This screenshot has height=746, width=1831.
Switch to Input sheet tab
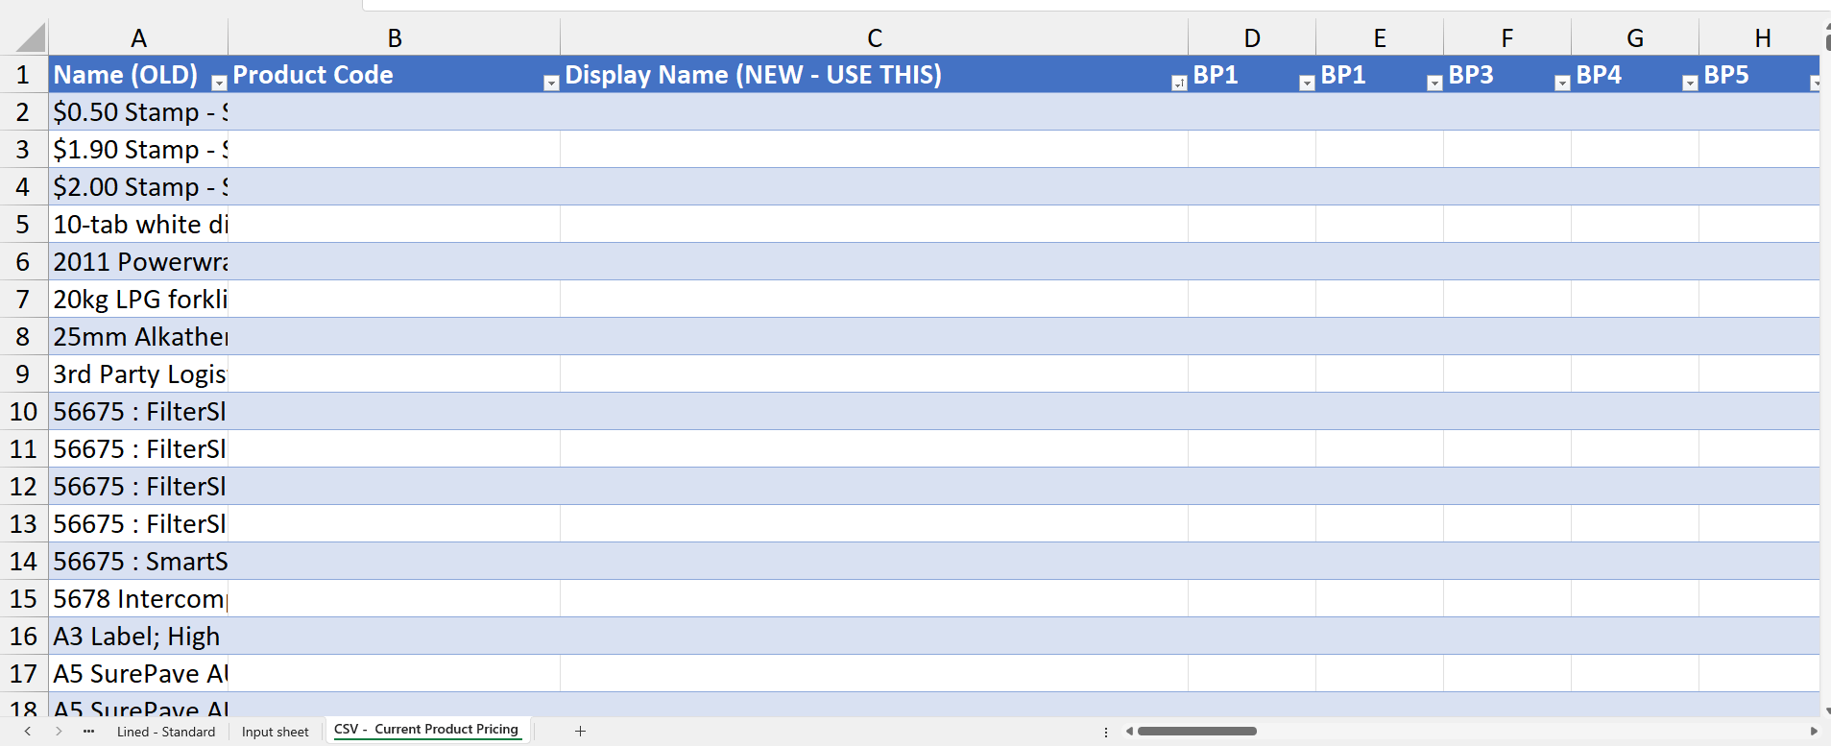276,732
